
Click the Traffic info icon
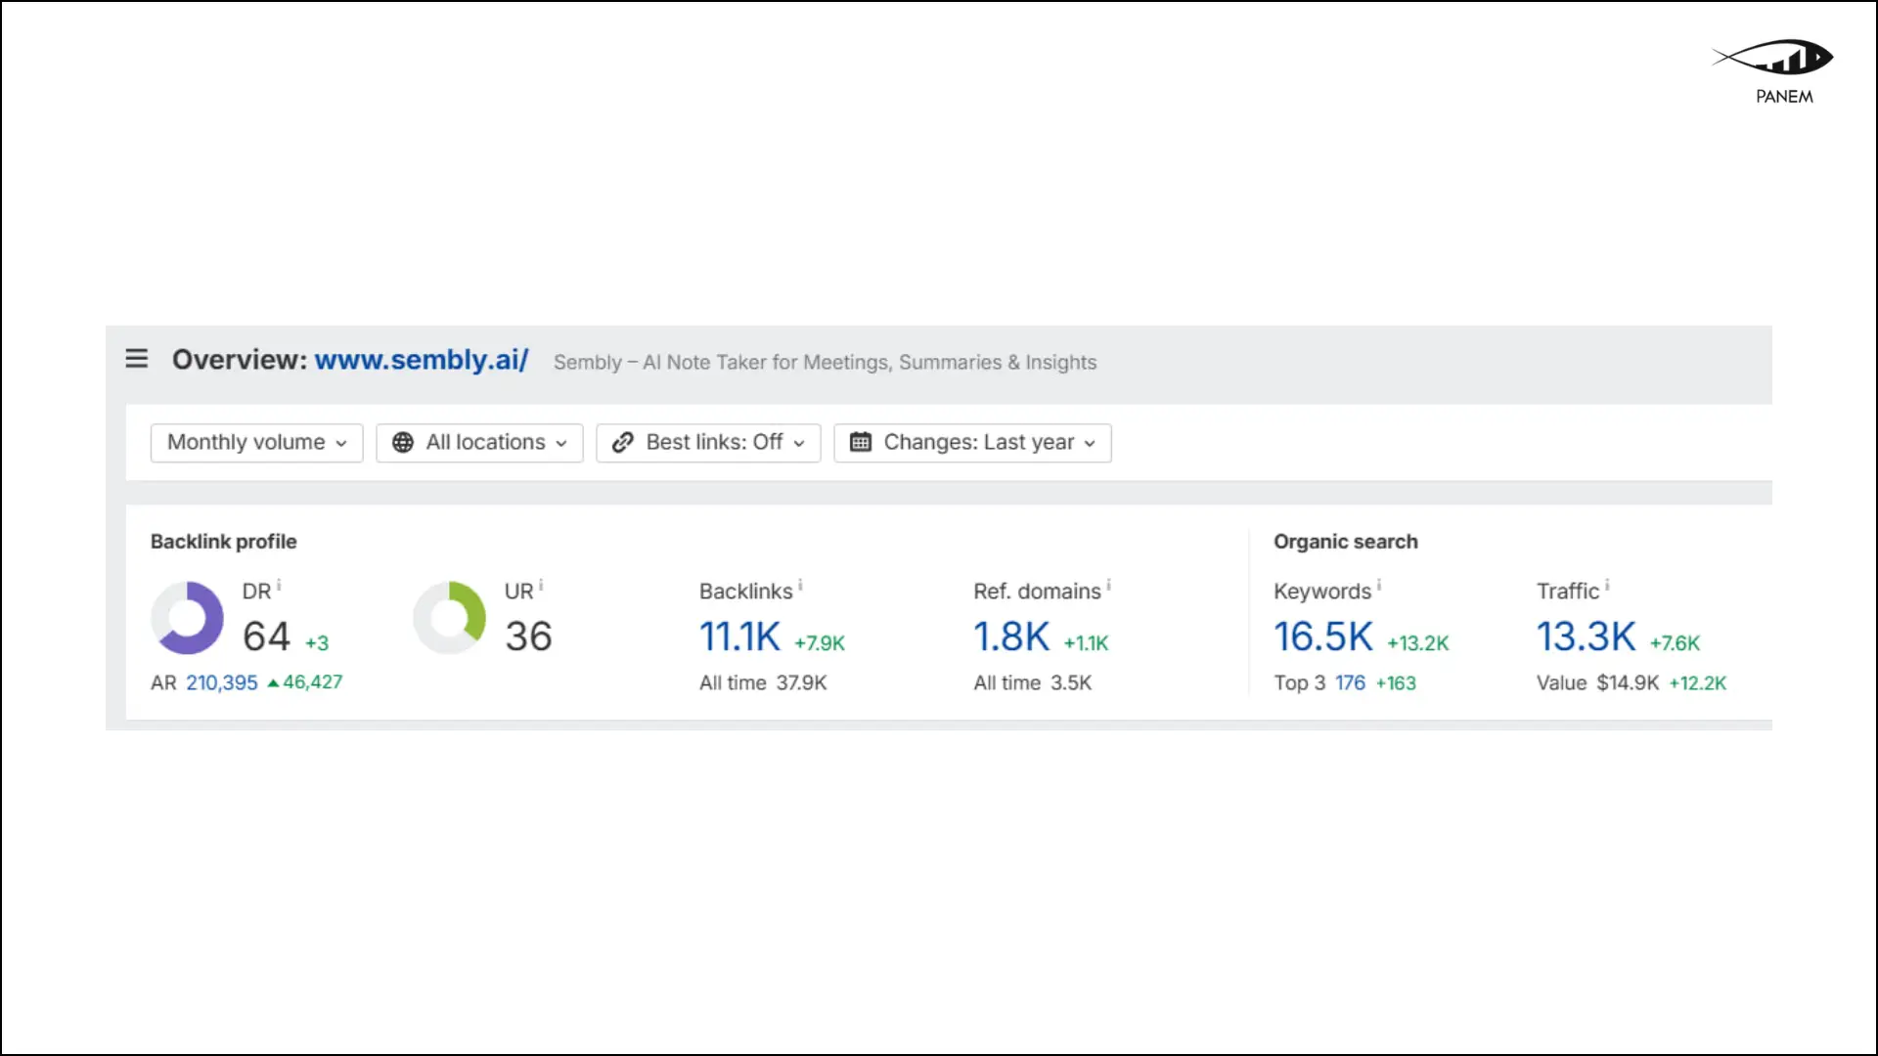tap(1607, 586)
